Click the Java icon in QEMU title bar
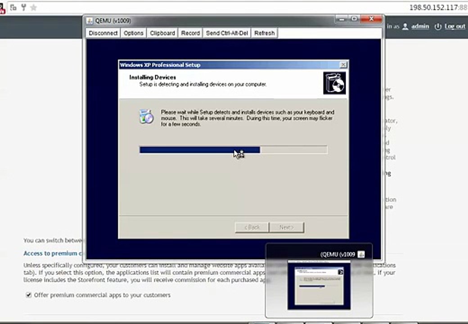 point(90,21)
